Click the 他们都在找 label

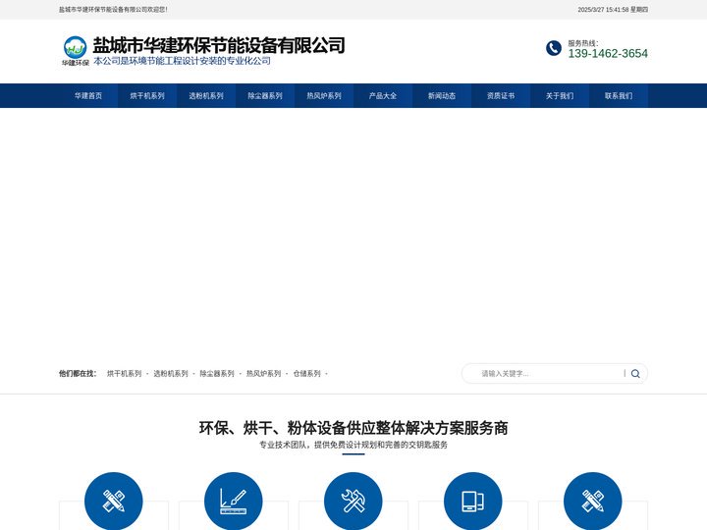coord(78,374)
